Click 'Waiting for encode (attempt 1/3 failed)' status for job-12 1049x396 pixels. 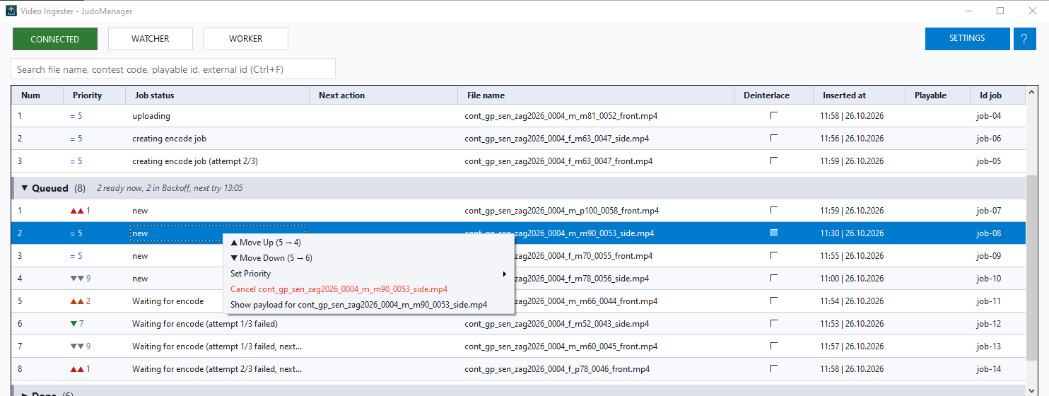pos(205,324)
